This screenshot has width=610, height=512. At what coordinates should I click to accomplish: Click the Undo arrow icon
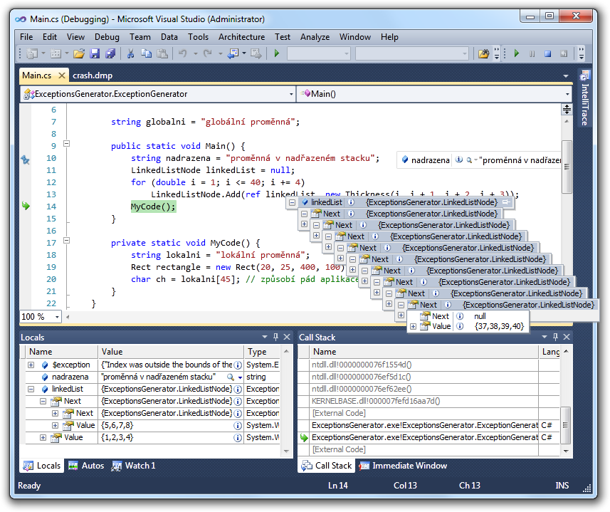coord(182,53)
